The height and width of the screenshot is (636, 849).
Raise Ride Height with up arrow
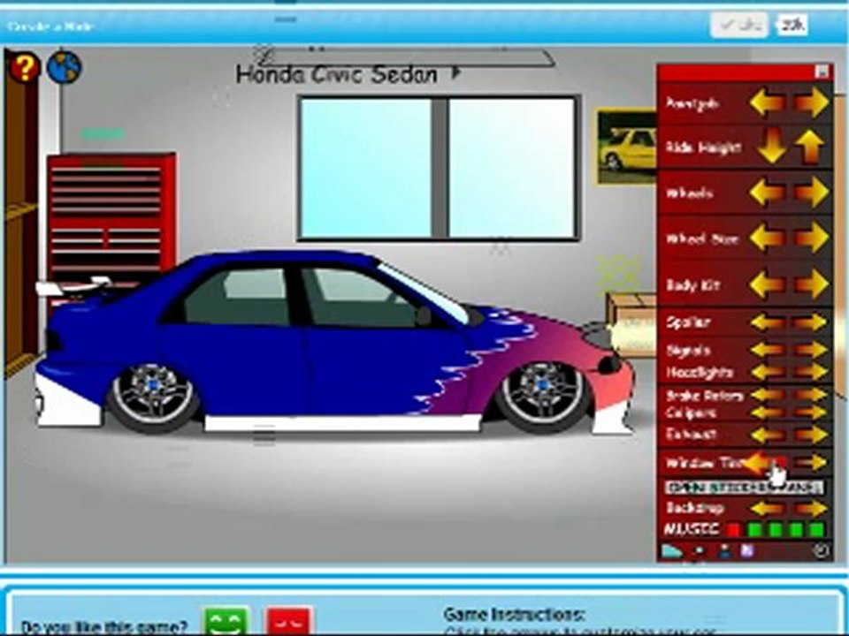811,146
